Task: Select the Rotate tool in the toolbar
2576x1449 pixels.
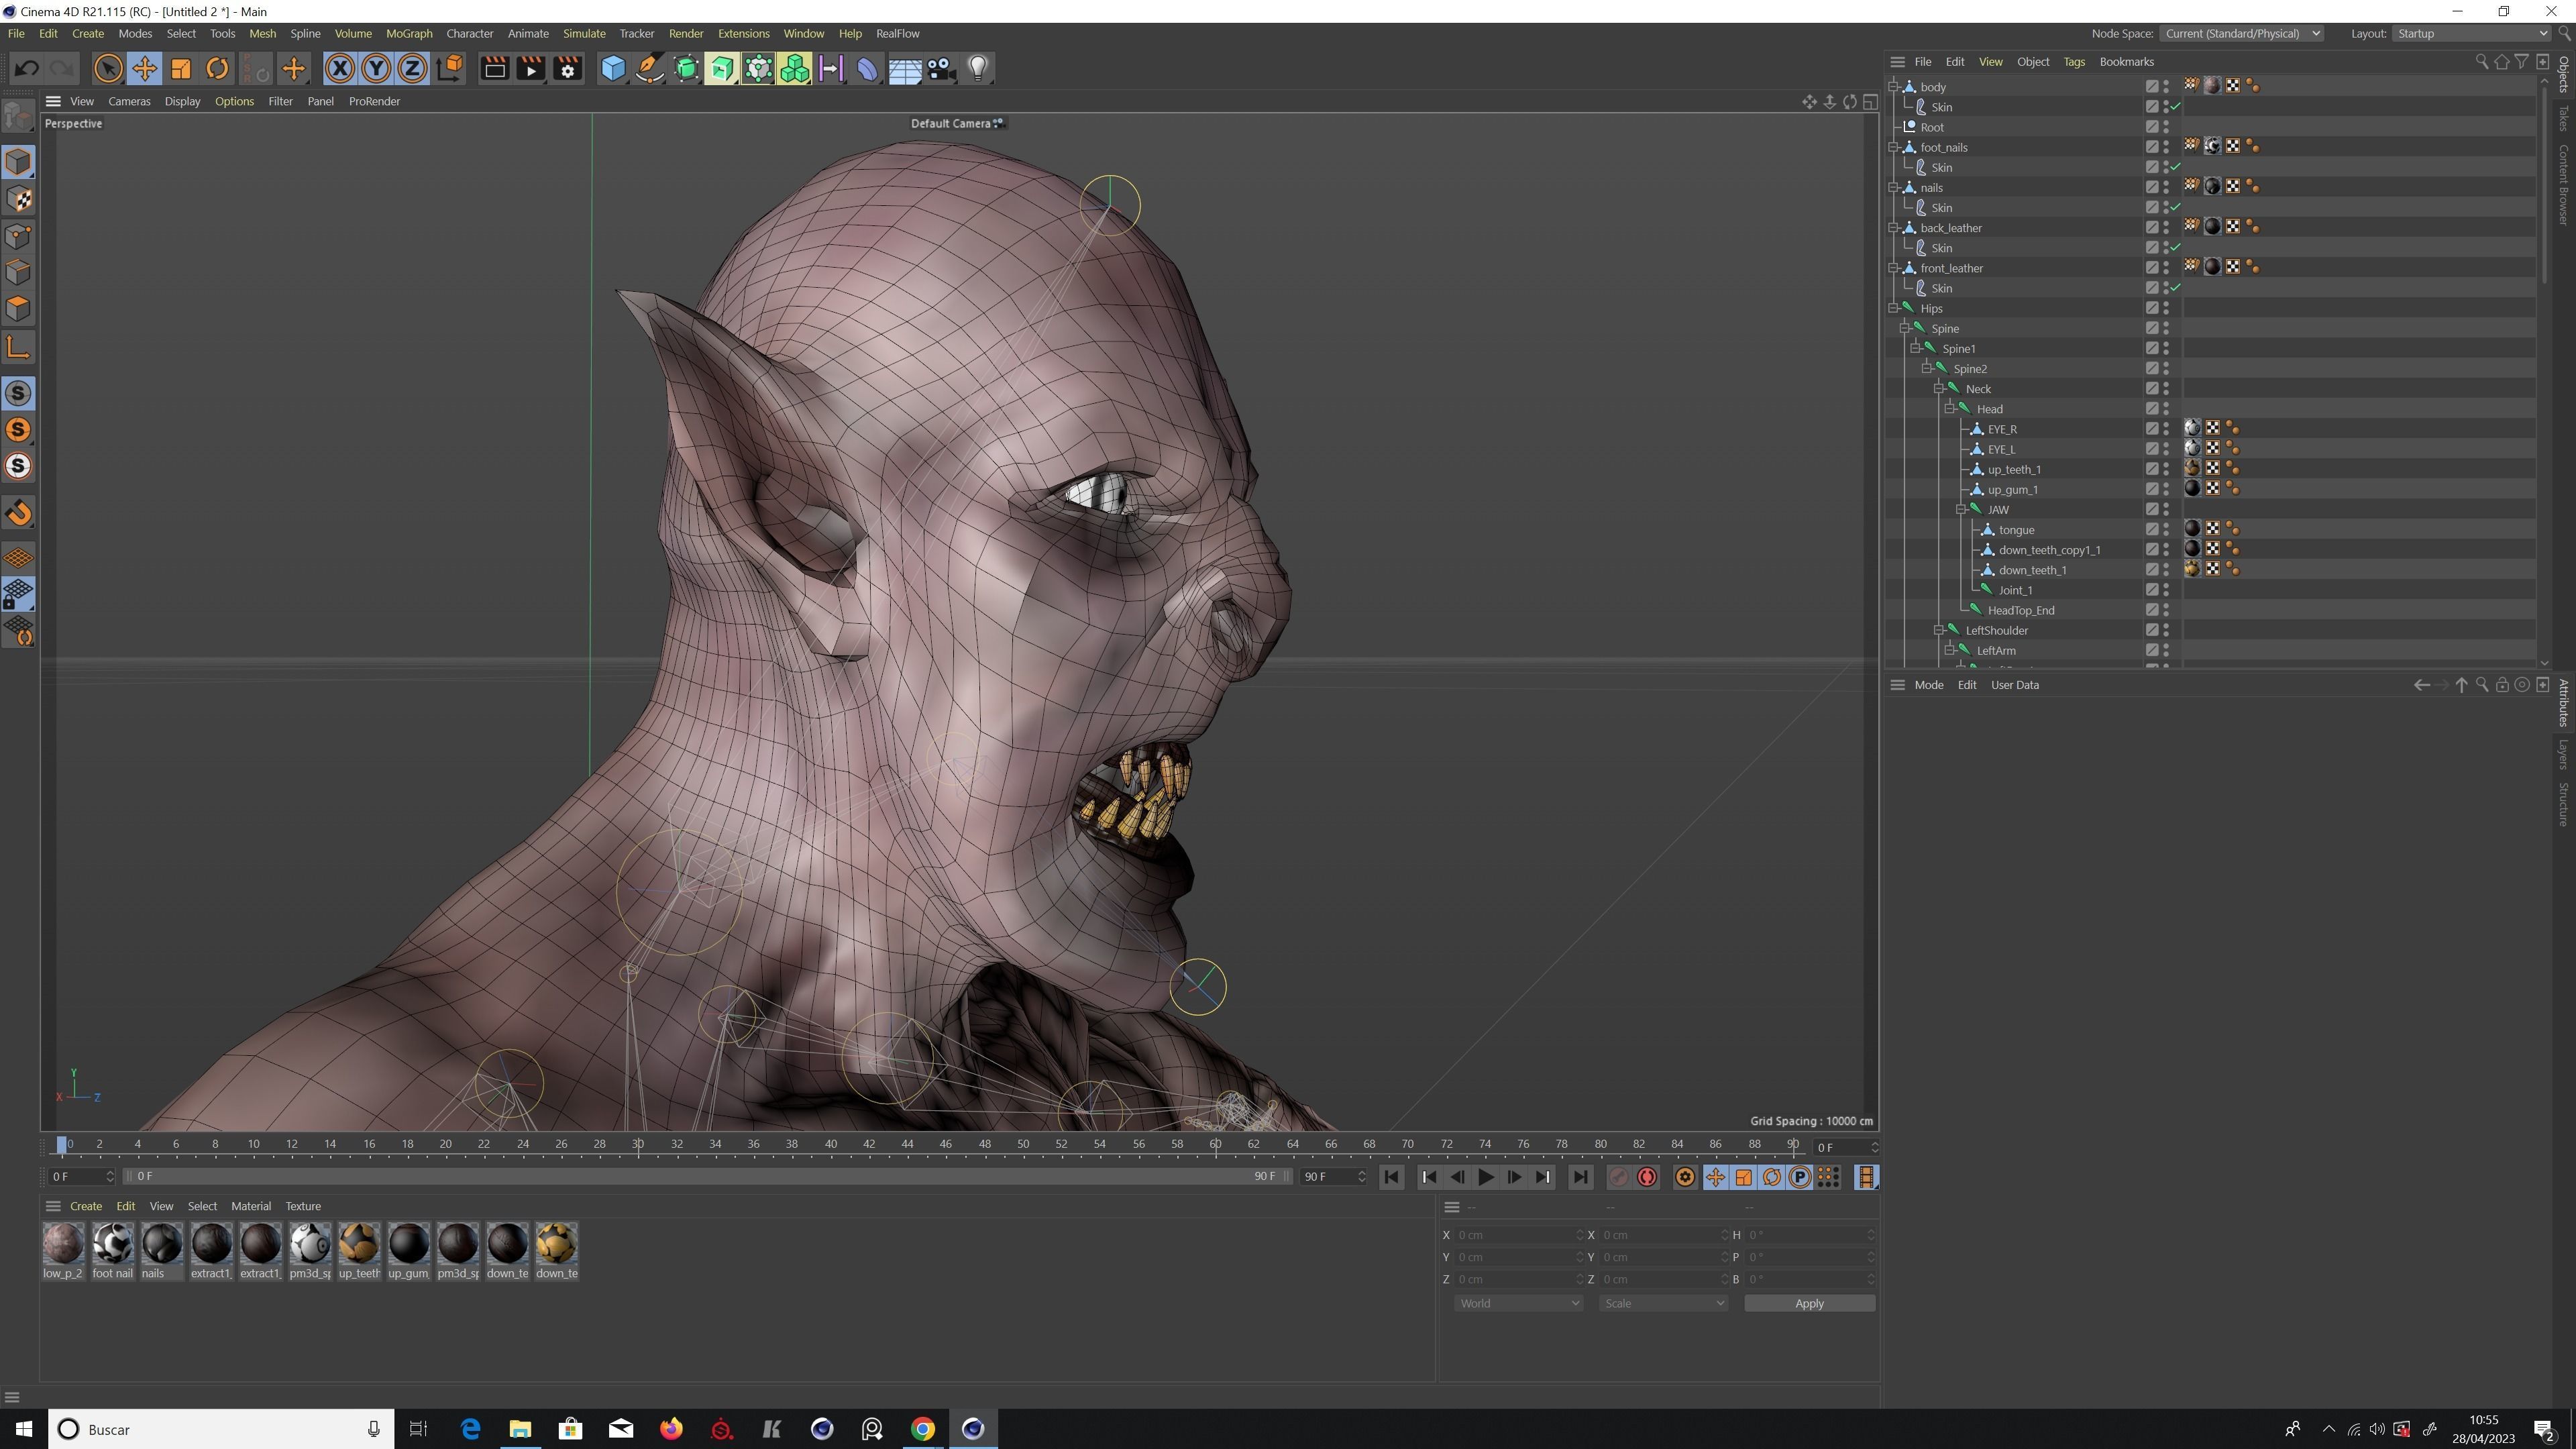Action: [x=217, y=68]
